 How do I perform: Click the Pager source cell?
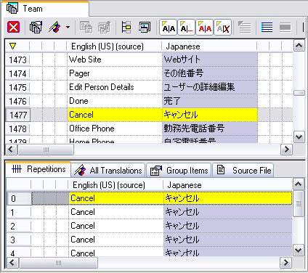[114, 73]
